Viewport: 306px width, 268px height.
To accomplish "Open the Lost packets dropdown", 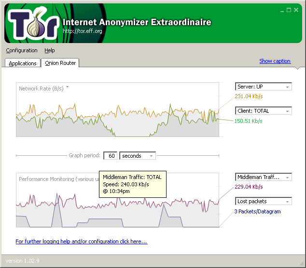I will coord(264,201).
